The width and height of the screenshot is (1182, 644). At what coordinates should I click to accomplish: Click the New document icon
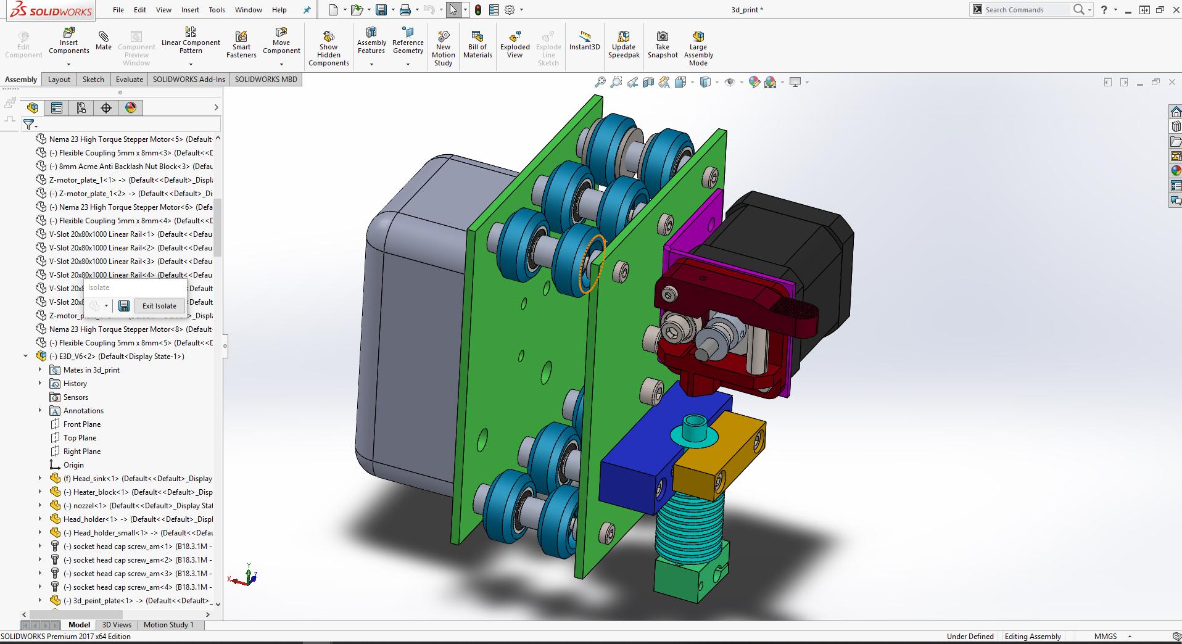click(x=333, y=9)
